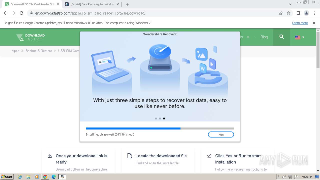Open the US flag language selector
Screen dimensions: 320x180
299,37
